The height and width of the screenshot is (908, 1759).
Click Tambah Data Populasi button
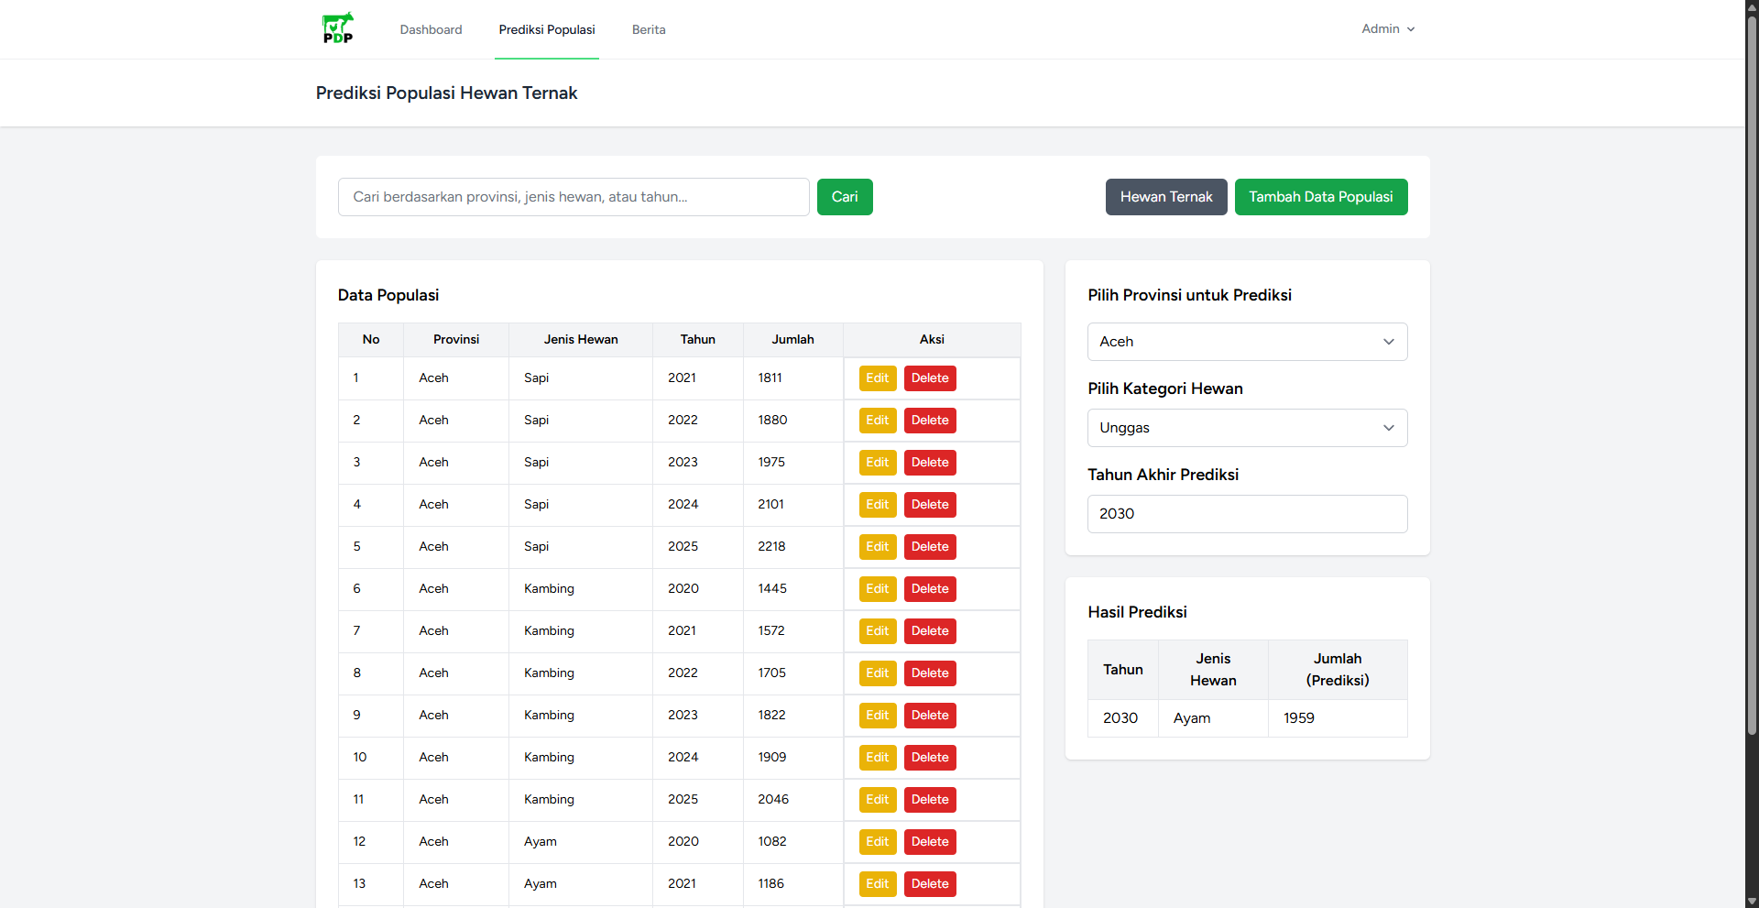click(x=1320, y=197)
